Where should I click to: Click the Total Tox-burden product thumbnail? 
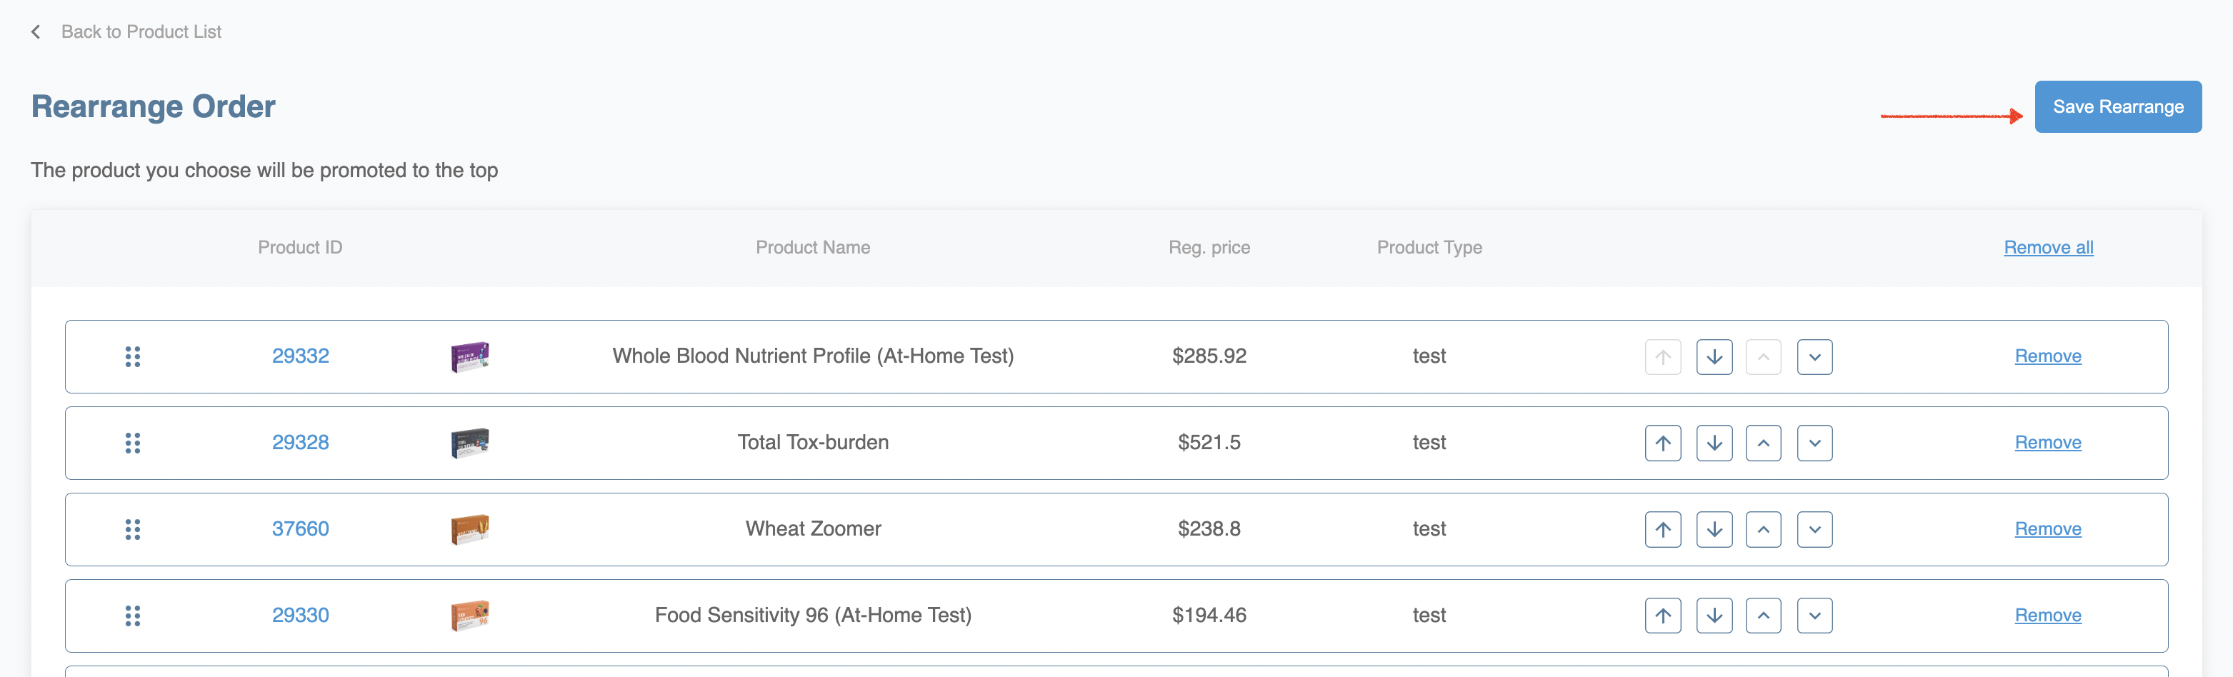point(470,443)
